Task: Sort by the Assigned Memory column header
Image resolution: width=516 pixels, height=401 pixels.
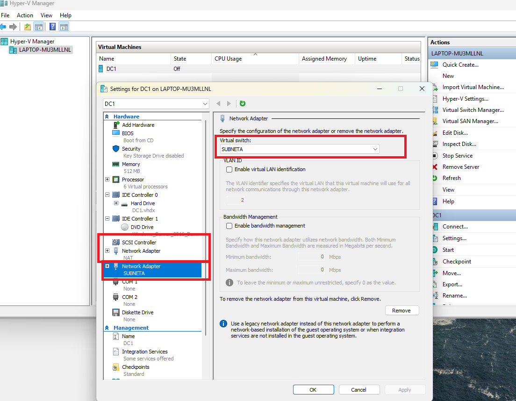Action: pyautogui.click(x=326, y=58)
